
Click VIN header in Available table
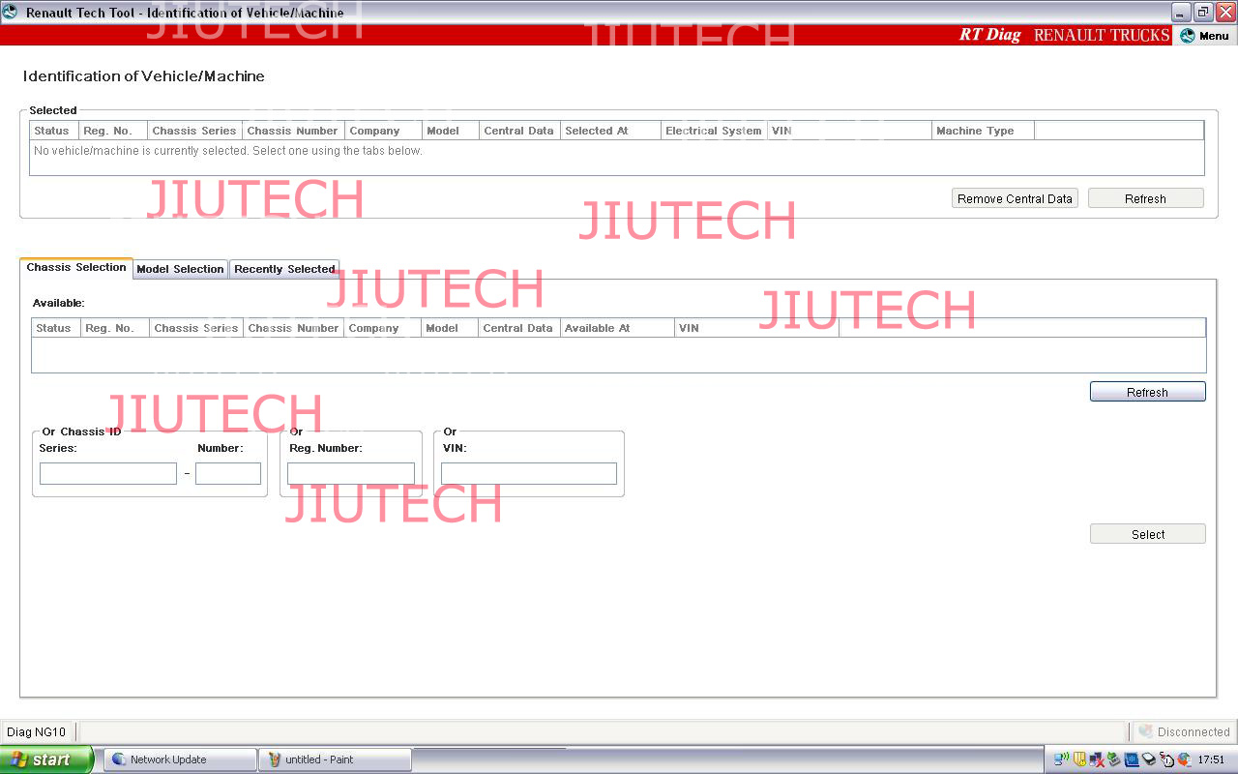[x=756, y=328]
